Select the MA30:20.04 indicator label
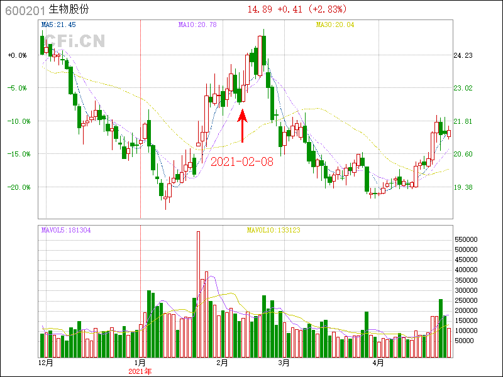The width and height of the screenshot is (503, 377). [335, 25]
